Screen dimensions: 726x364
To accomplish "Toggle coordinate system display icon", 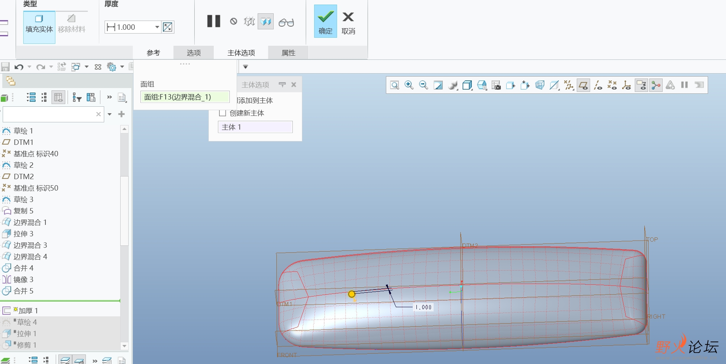I will pos(627,85).
